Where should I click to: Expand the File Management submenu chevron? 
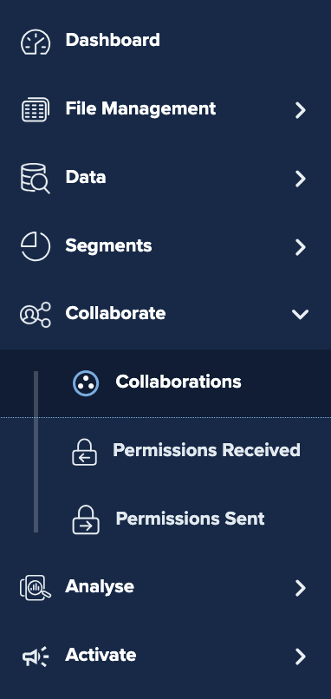click(x=301, y=110)
